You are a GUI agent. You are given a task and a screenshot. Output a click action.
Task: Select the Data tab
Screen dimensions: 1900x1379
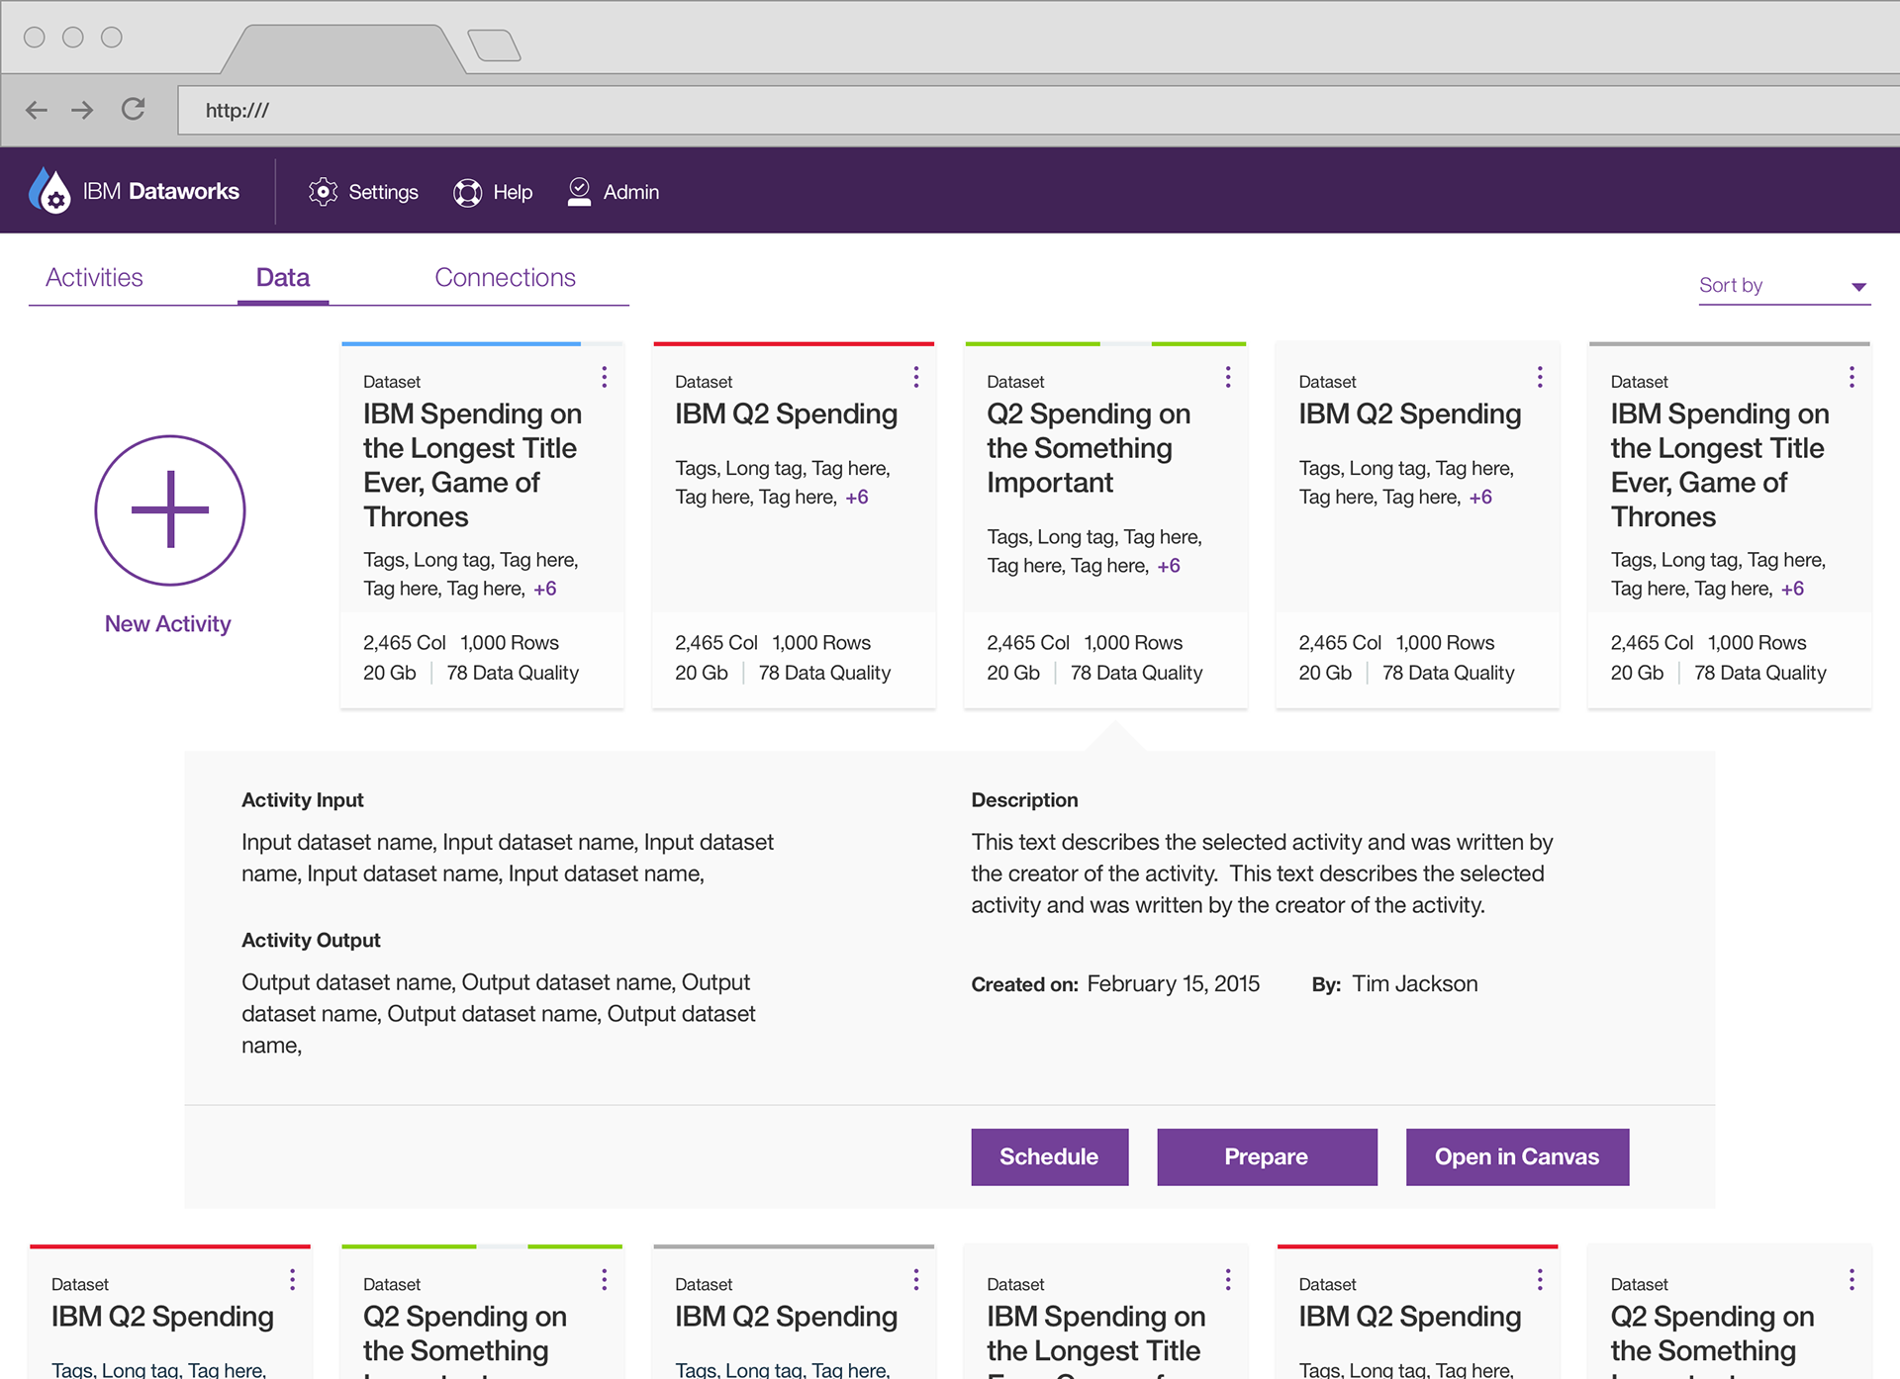283,278
